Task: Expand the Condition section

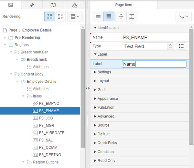Action: tap(95, 152)
